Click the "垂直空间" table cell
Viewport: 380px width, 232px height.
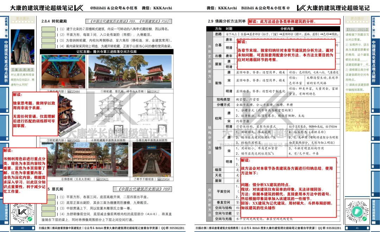(x=223, y=202)
